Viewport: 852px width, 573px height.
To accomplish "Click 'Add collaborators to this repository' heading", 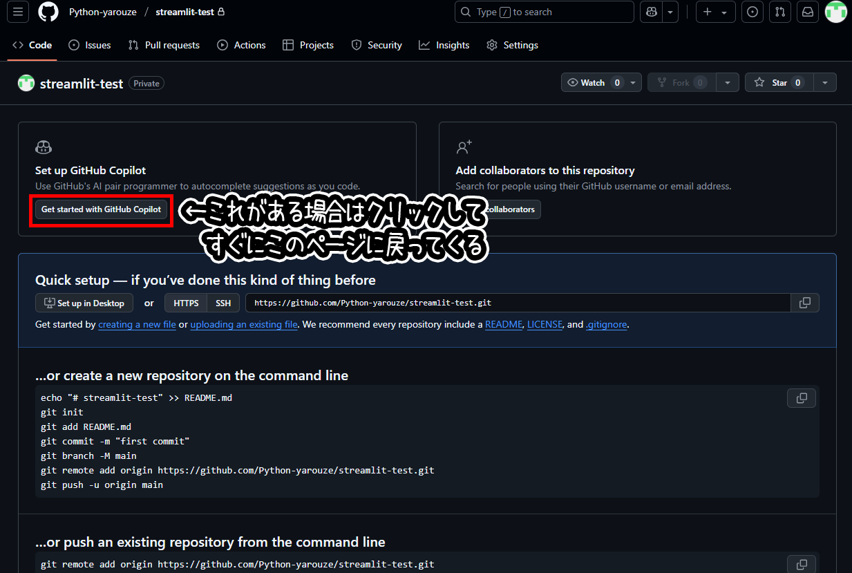I will (x=545, y=170).
